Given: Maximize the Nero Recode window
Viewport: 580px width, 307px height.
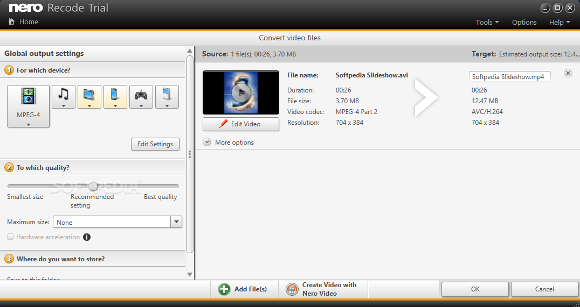Looking at the screenshot, I should tap(558, 8).
